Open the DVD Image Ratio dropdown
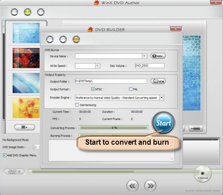The height and width of the screenshot is (195, 223). point(37,147)
